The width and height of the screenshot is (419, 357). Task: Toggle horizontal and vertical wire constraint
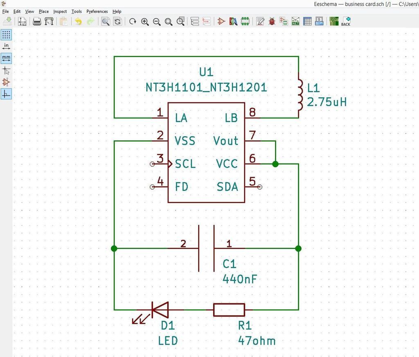(x=6, y=94)
